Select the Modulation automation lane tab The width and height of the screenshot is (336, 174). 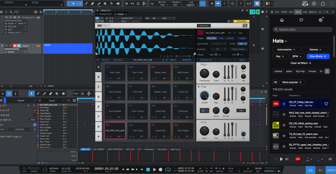(x=149, y=149)
